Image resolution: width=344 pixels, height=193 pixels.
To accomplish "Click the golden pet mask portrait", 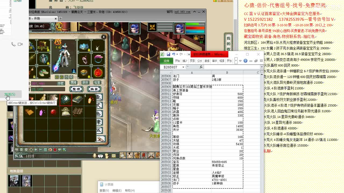I will click(152, 27).
